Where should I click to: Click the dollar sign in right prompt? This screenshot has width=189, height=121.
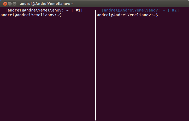pos(157,15)
